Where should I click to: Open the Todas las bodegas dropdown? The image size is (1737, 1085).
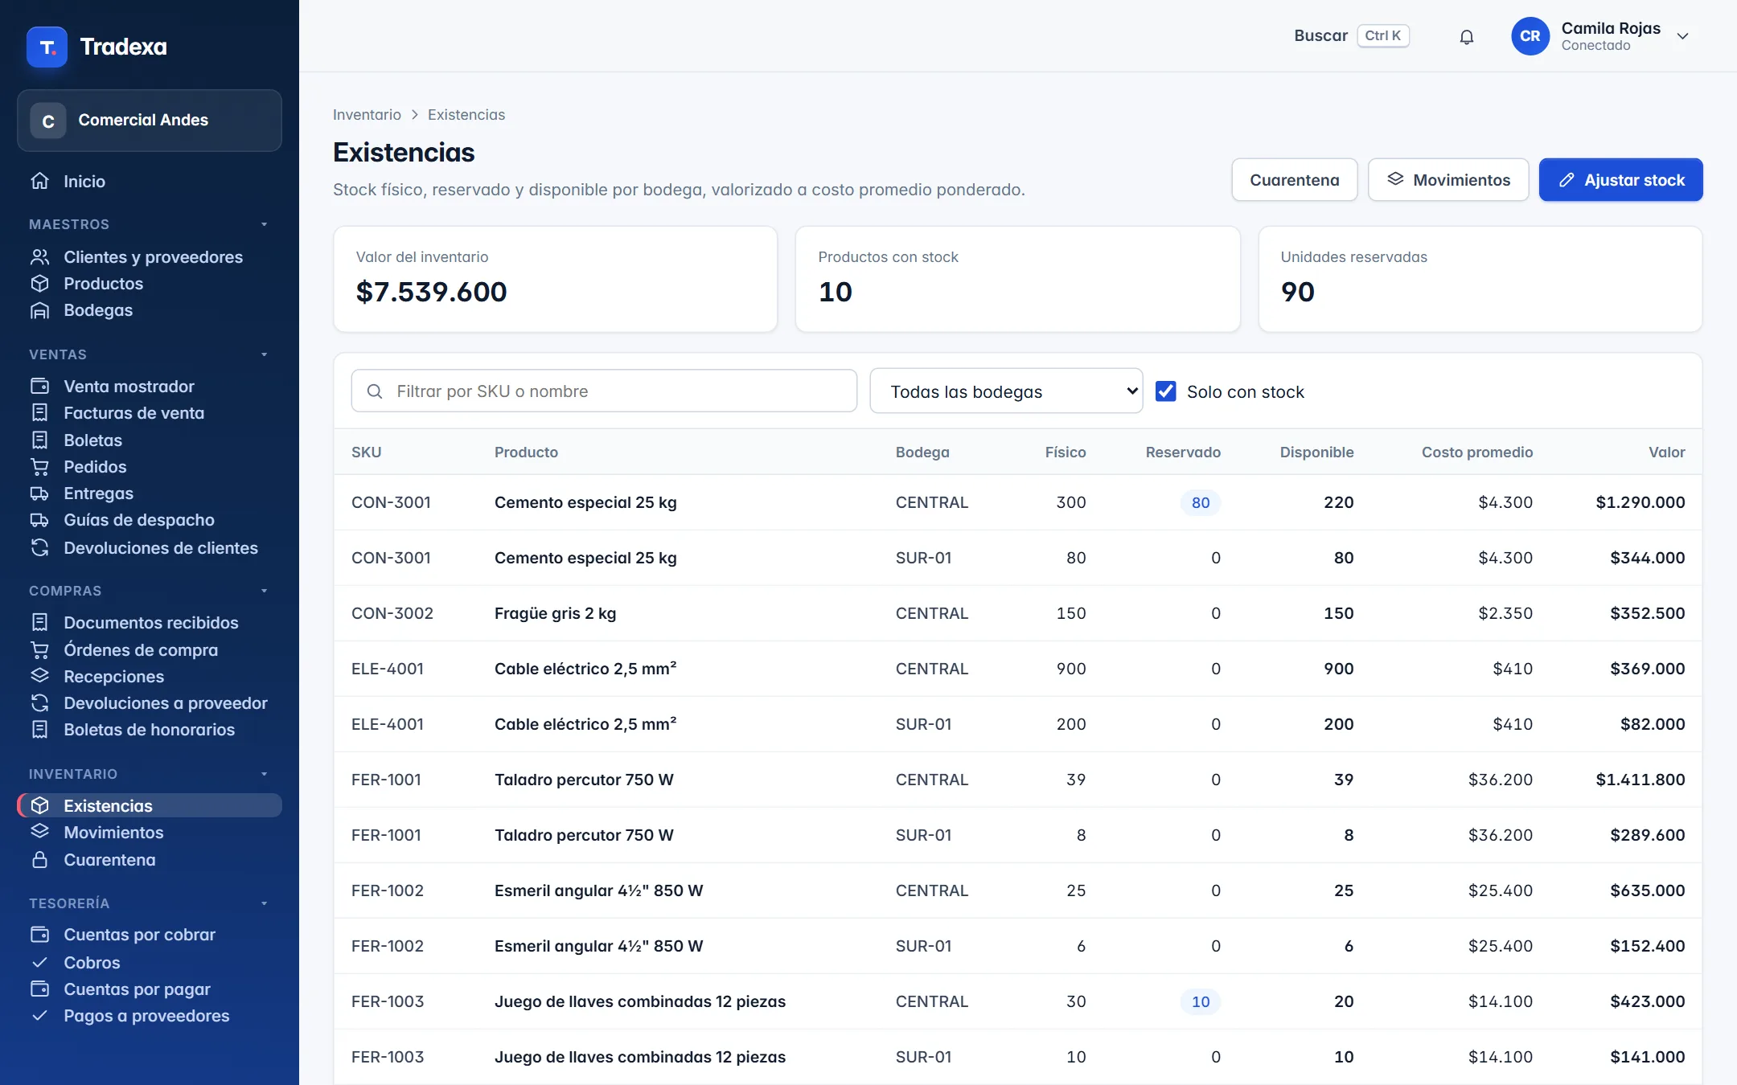[1006, 391]
